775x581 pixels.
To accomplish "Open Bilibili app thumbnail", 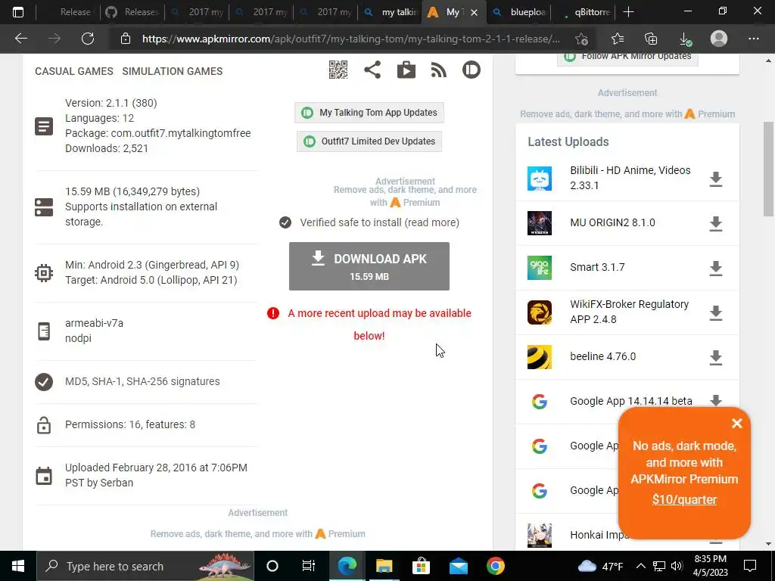I will click(539, 179).
